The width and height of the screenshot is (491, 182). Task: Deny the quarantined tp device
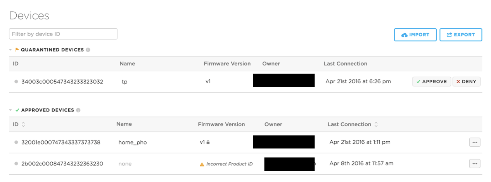click(466, 82)
